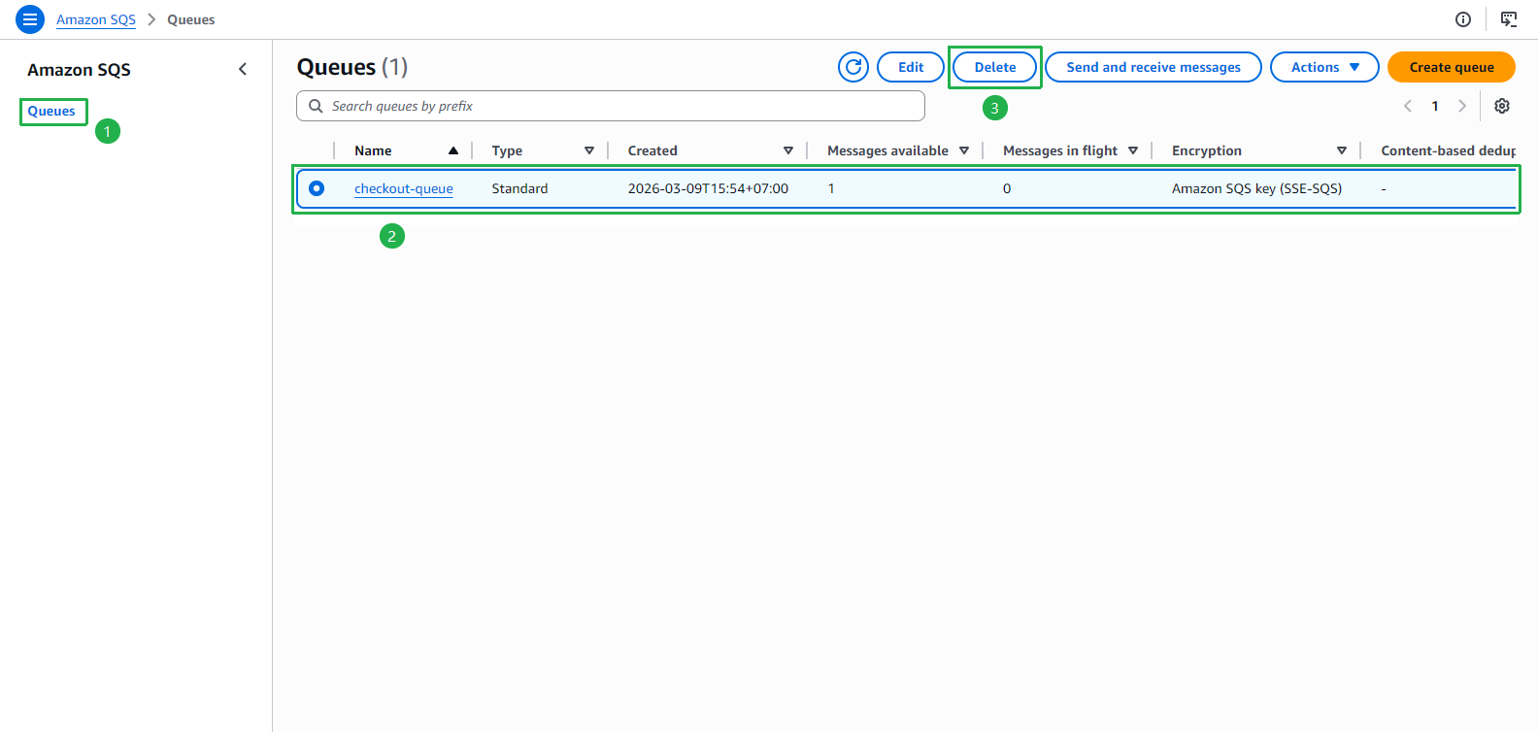This screenshot has height=732, width=1538.
Task: Sort by Encryption column arrow
Action: (x=1342, y=150)
